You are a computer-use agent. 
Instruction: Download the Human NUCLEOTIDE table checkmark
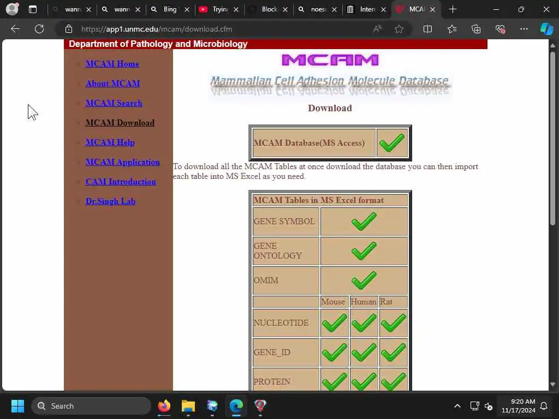tap(364, 323)
